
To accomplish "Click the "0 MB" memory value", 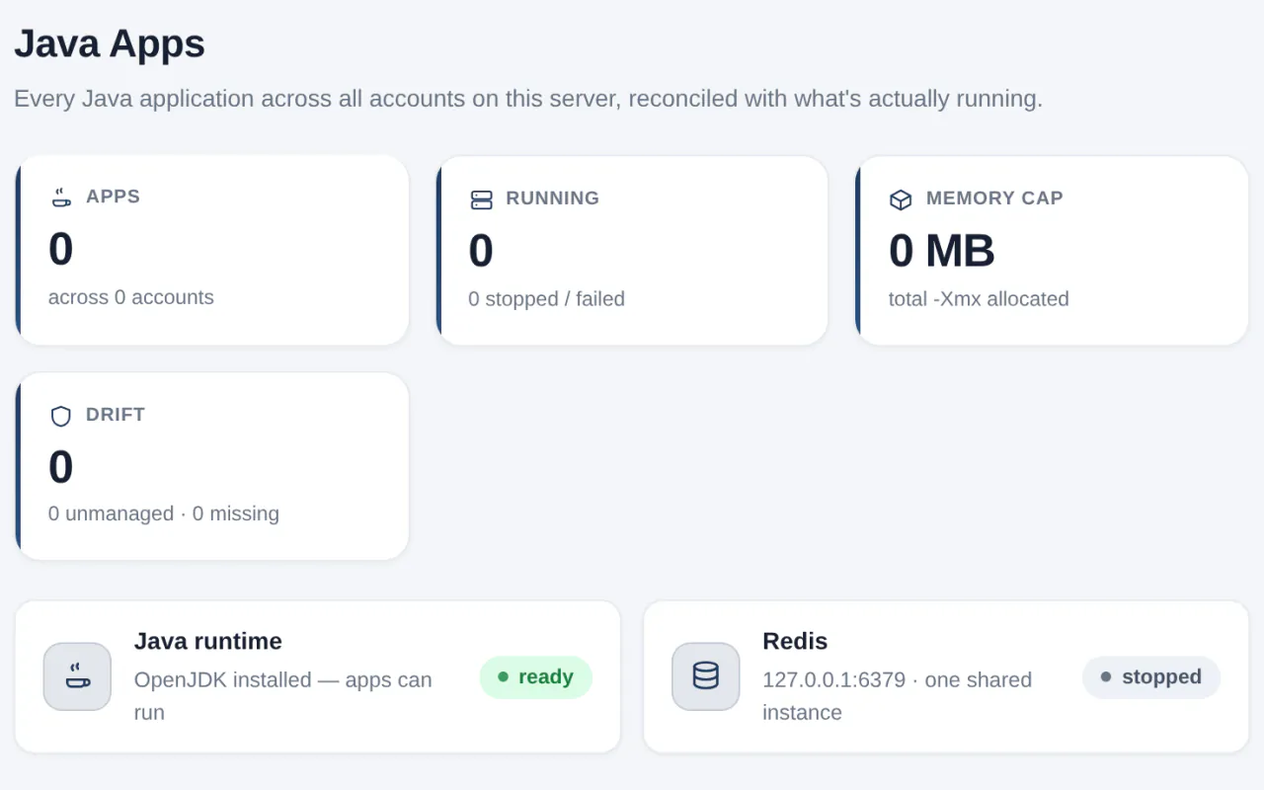I will pos(941,251).
